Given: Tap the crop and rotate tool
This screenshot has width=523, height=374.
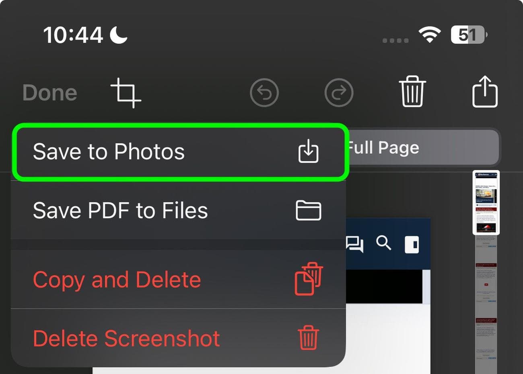Looking at the screenshot, I should 126,92.
